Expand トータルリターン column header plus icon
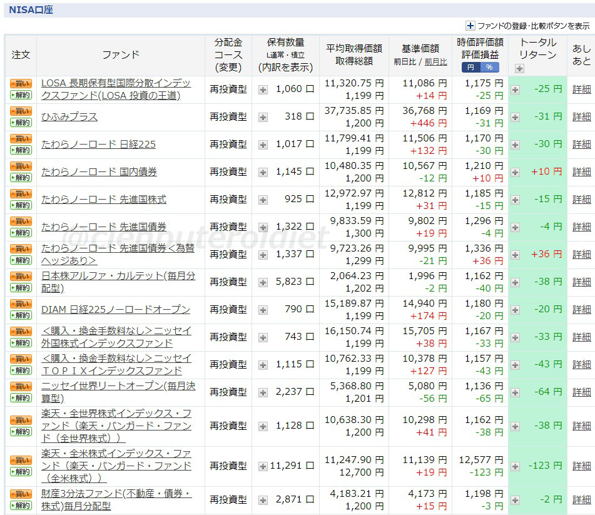The image size is (595, 515). pos(519,68)
